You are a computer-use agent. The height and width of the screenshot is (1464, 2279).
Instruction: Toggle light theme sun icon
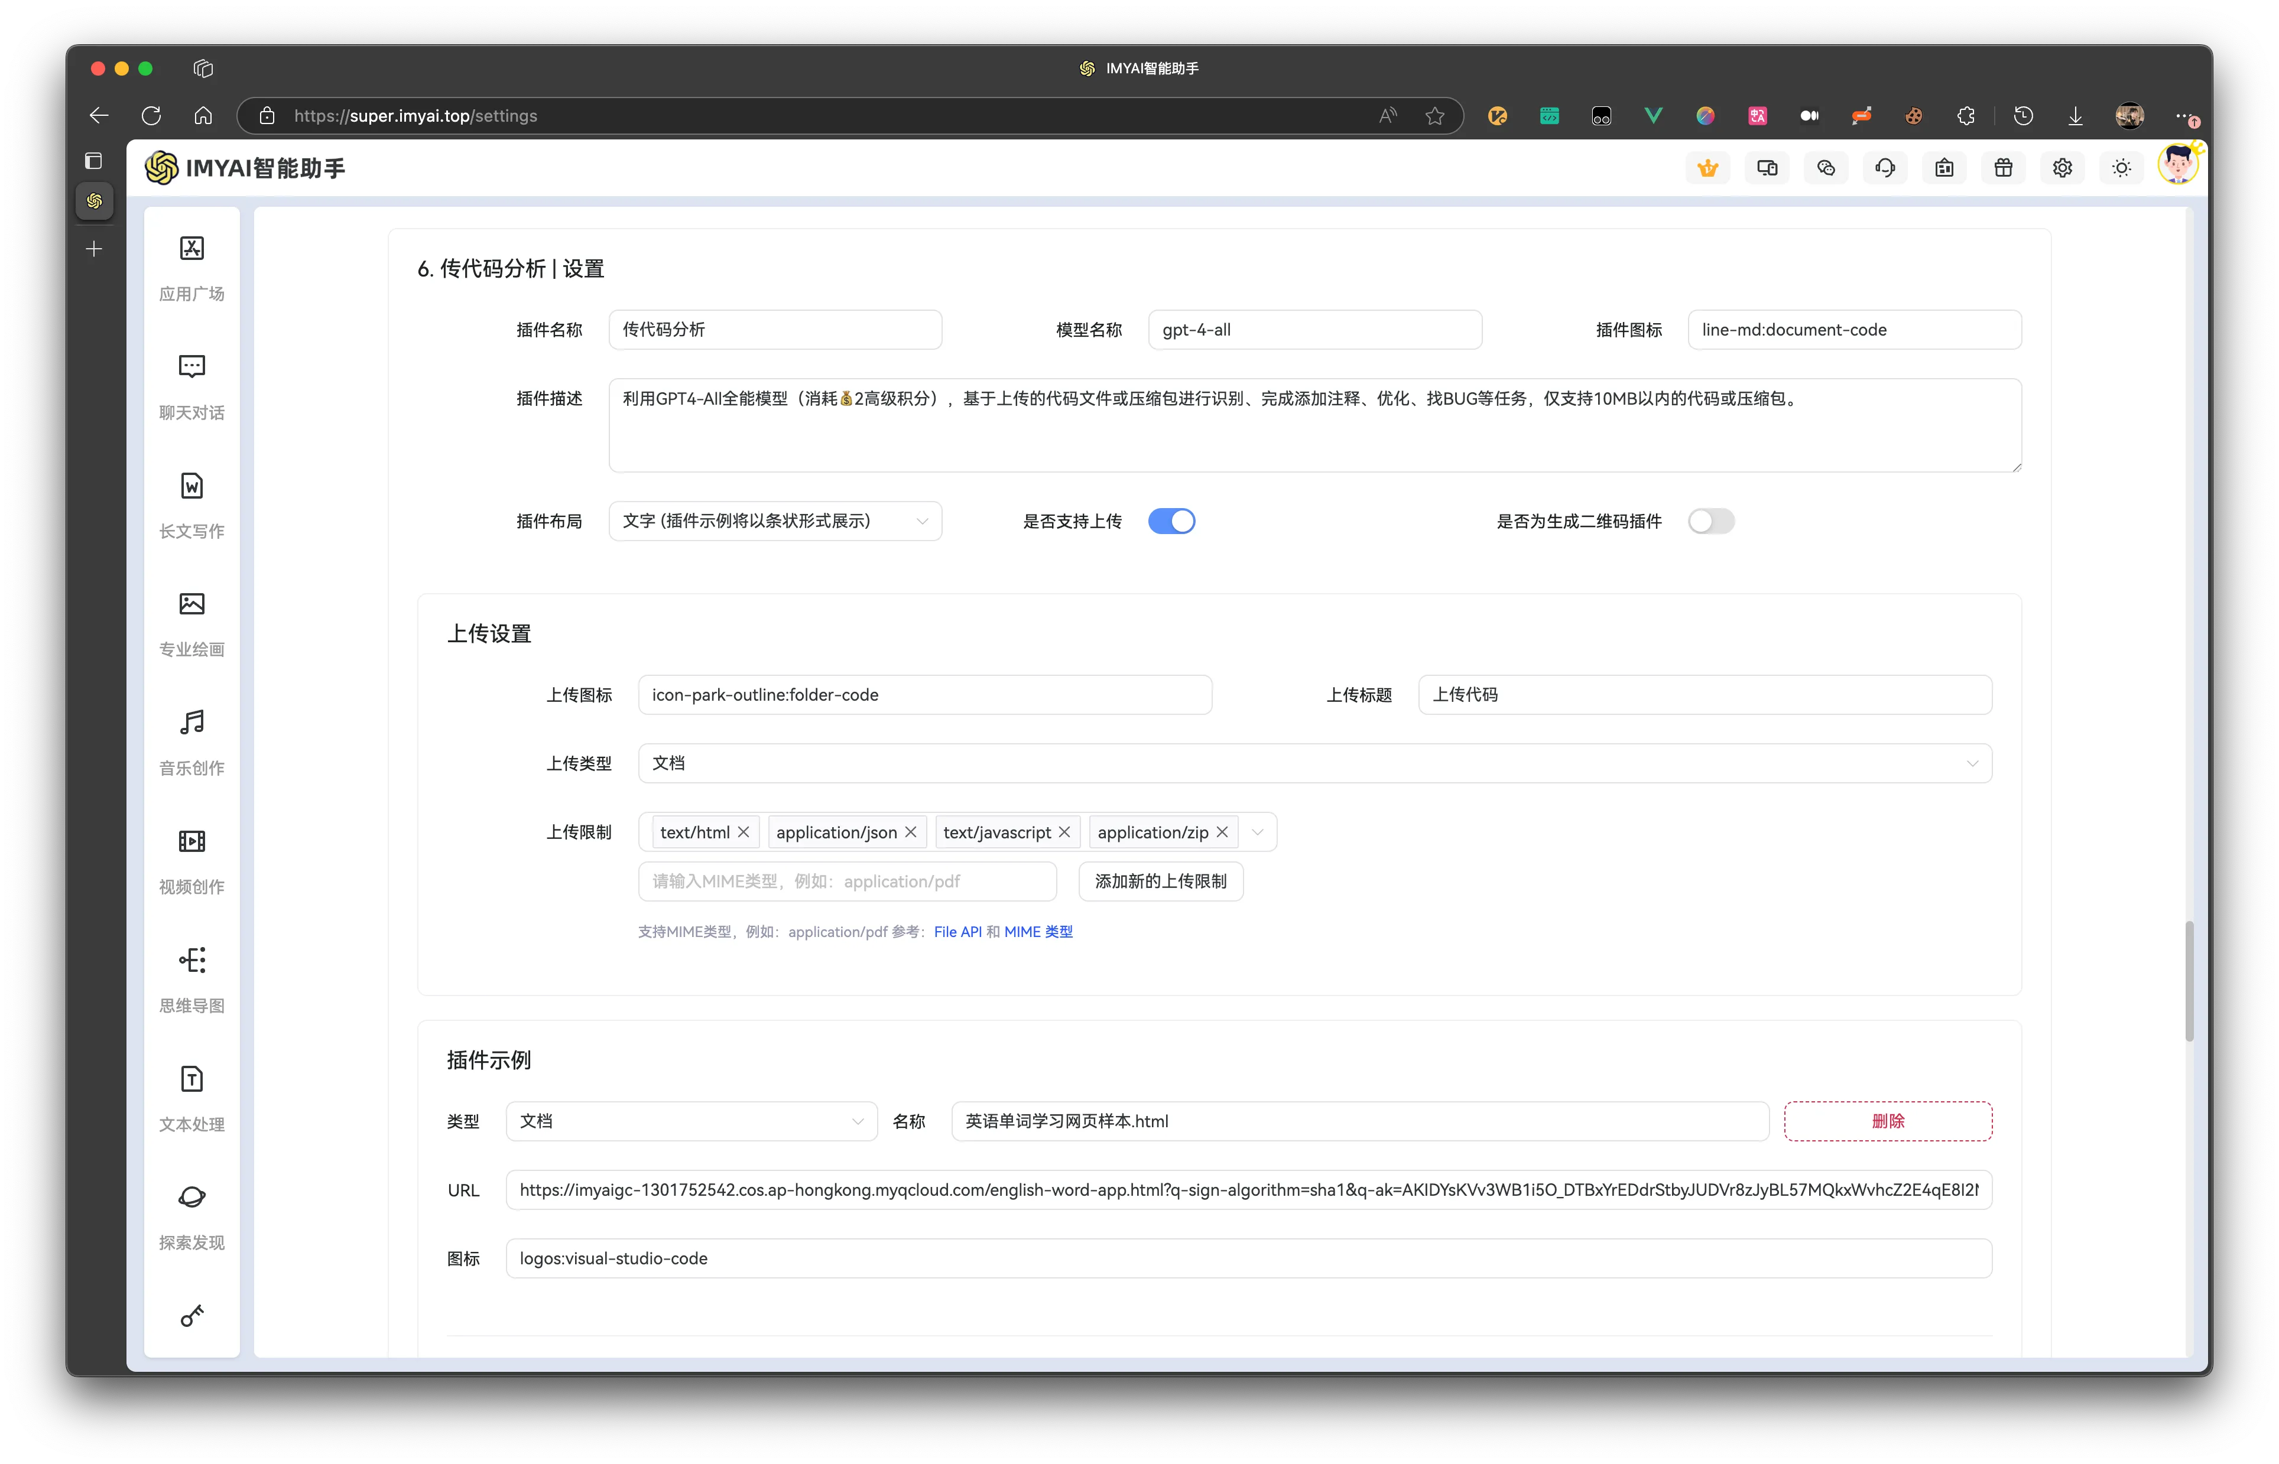pyautogui.click(x=2121, y=168)
